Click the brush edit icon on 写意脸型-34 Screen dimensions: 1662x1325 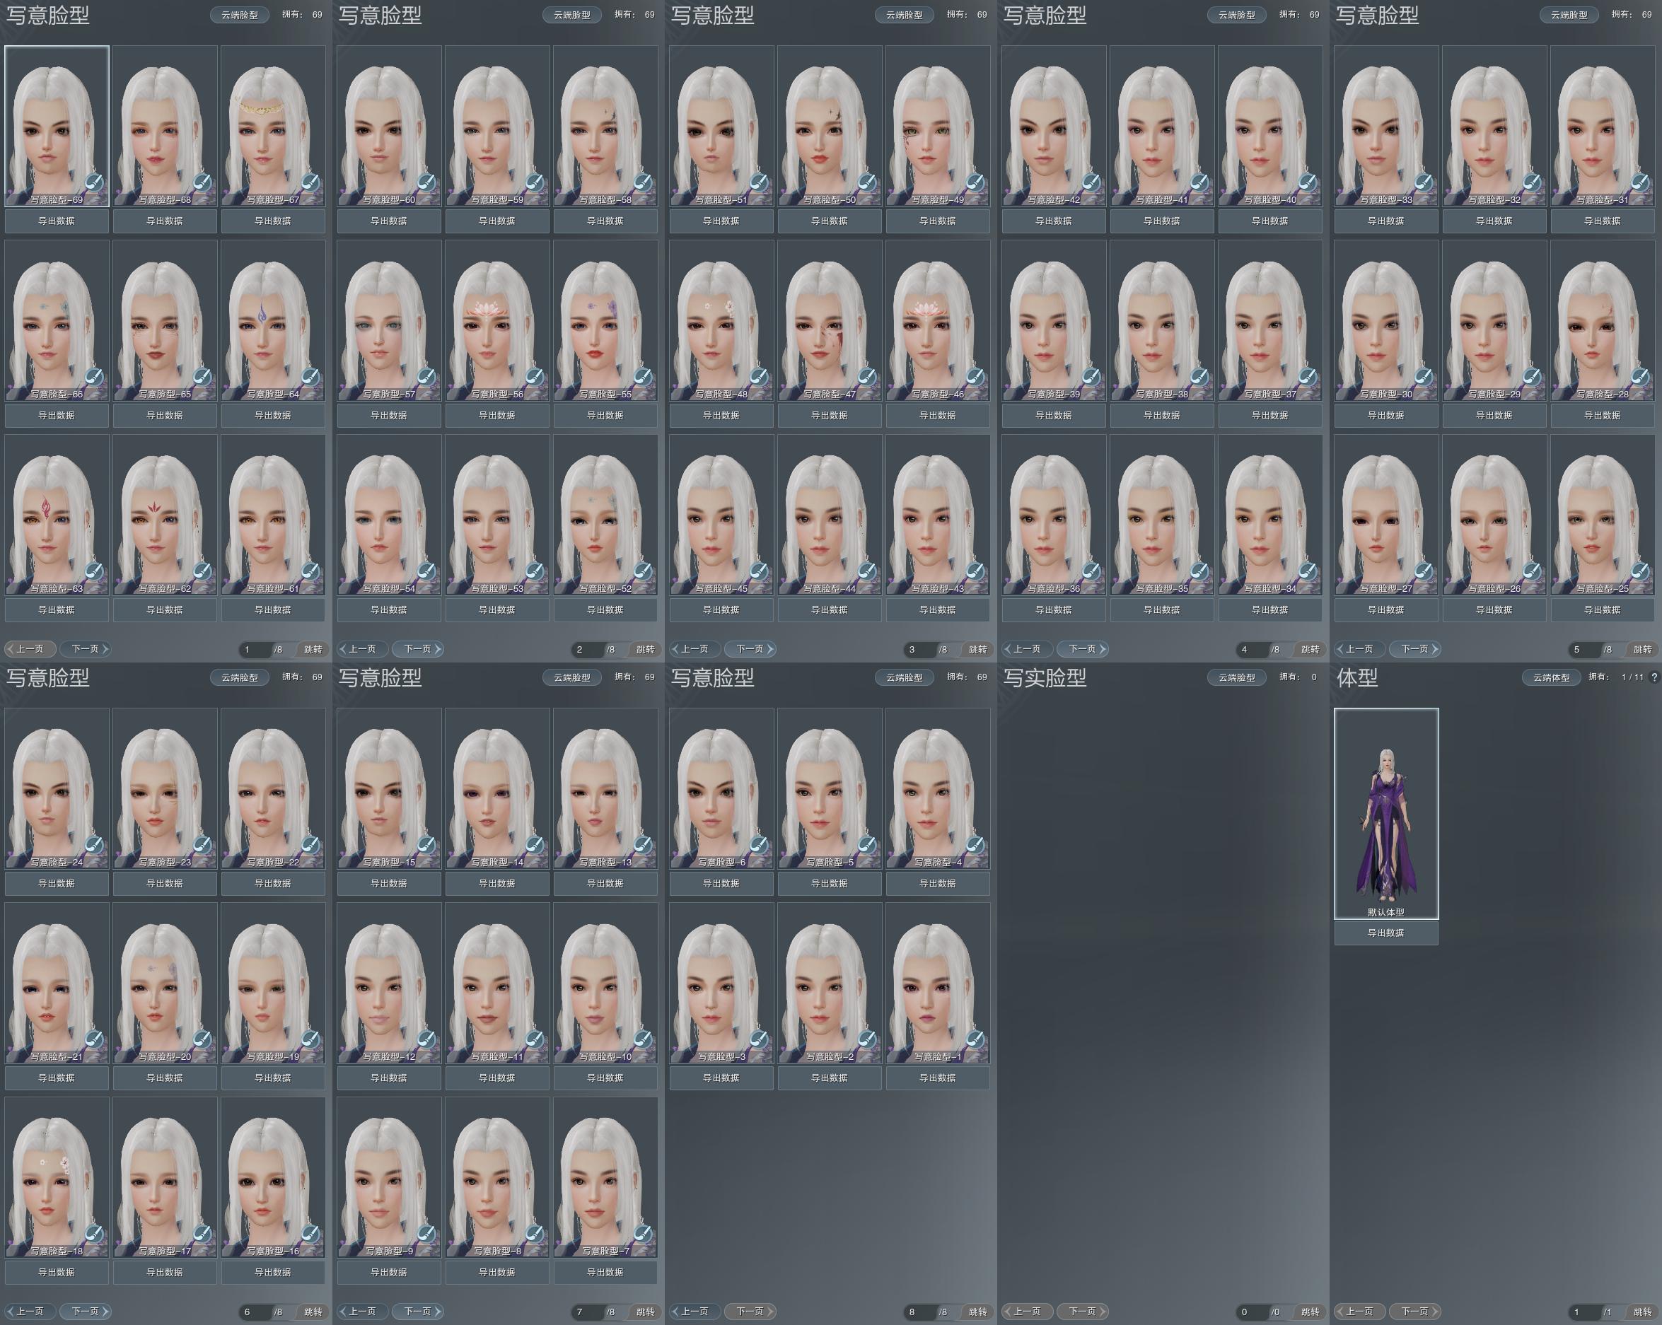1307,572
